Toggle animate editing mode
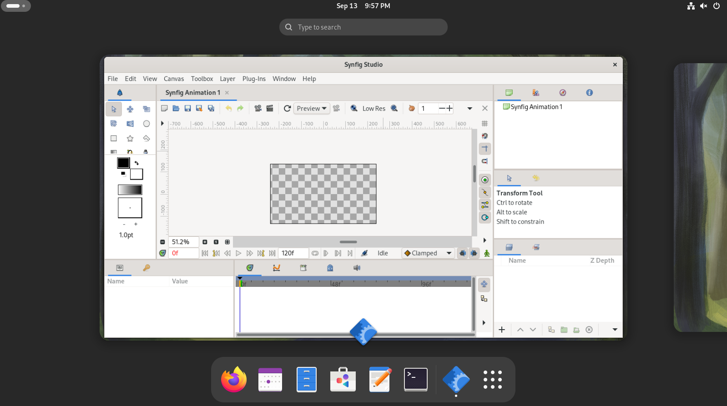The width and height of the screenshot is (727, 406). [487, 253]
